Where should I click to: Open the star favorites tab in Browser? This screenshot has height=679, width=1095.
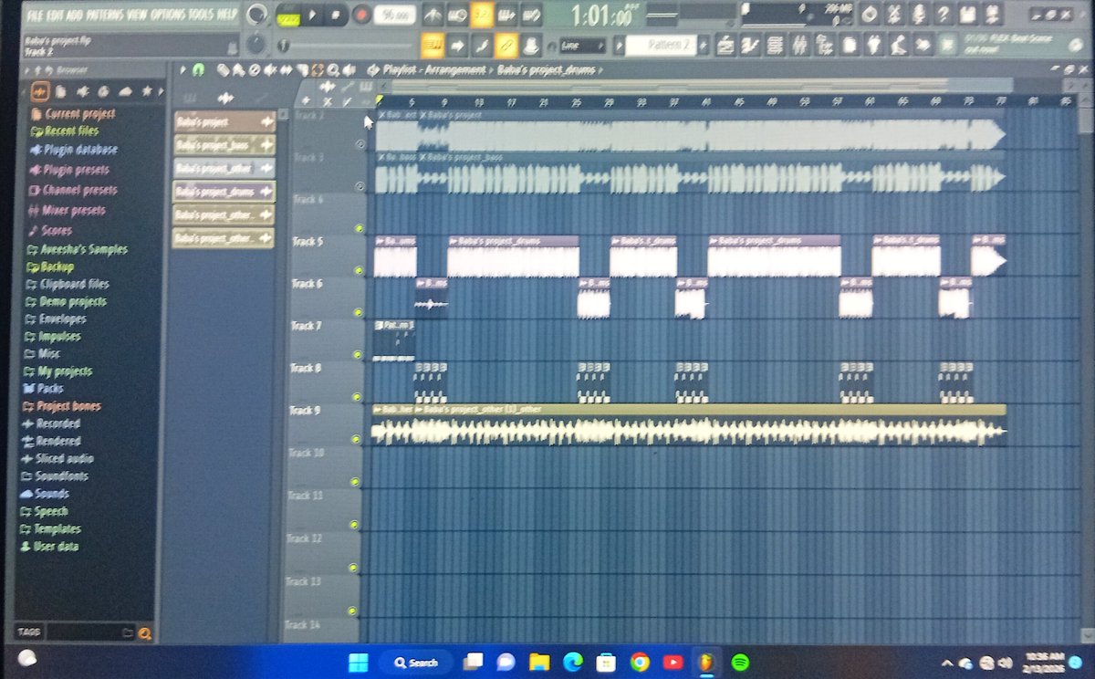pyautogui.click(x=148, y=91)
